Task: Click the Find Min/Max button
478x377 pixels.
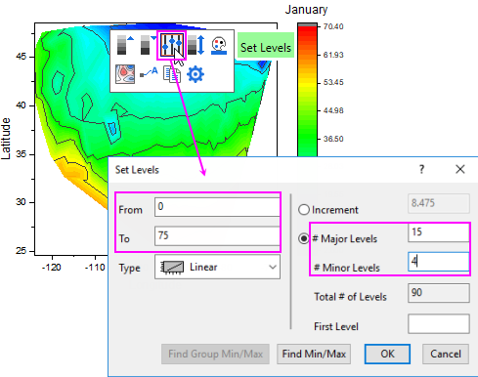Action: [x=314, y=354]
